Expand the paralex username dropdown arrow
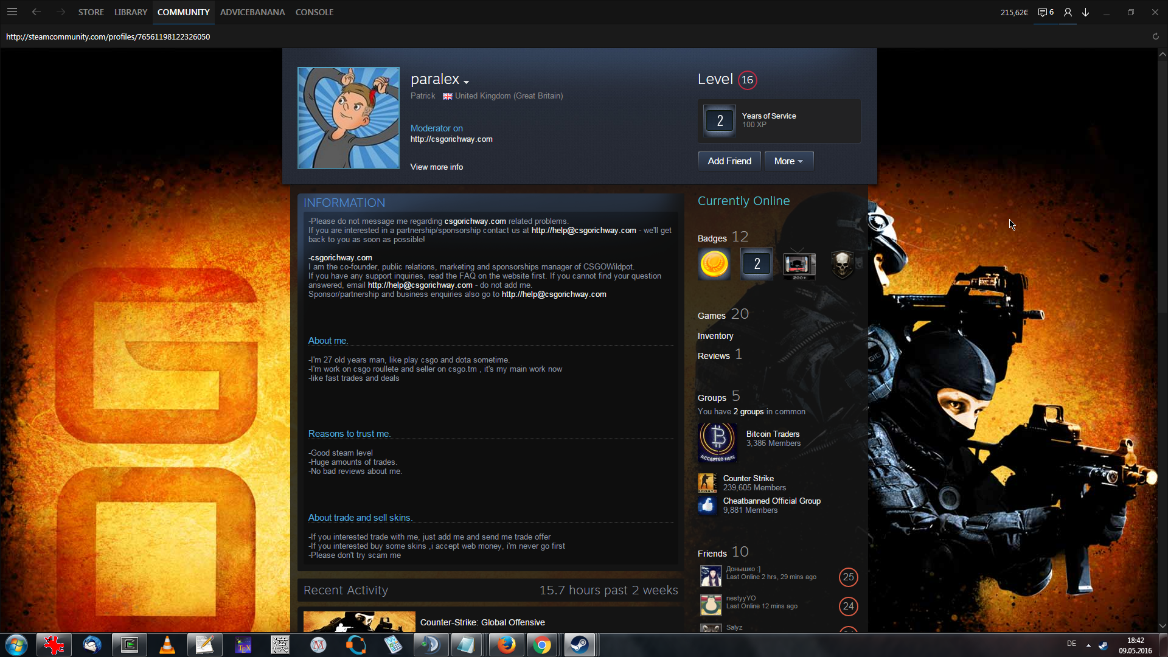Screen dimensions: 1168x657 tap(466, 82)
